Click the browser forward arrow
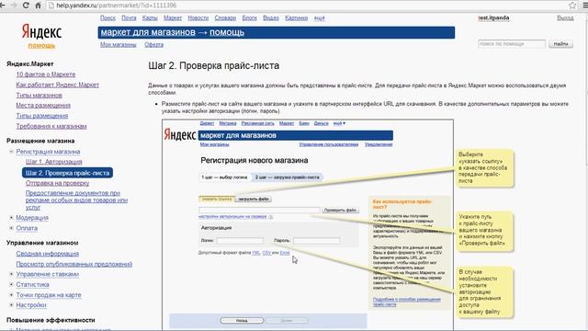588x331 pixels. tap(14, 6)
